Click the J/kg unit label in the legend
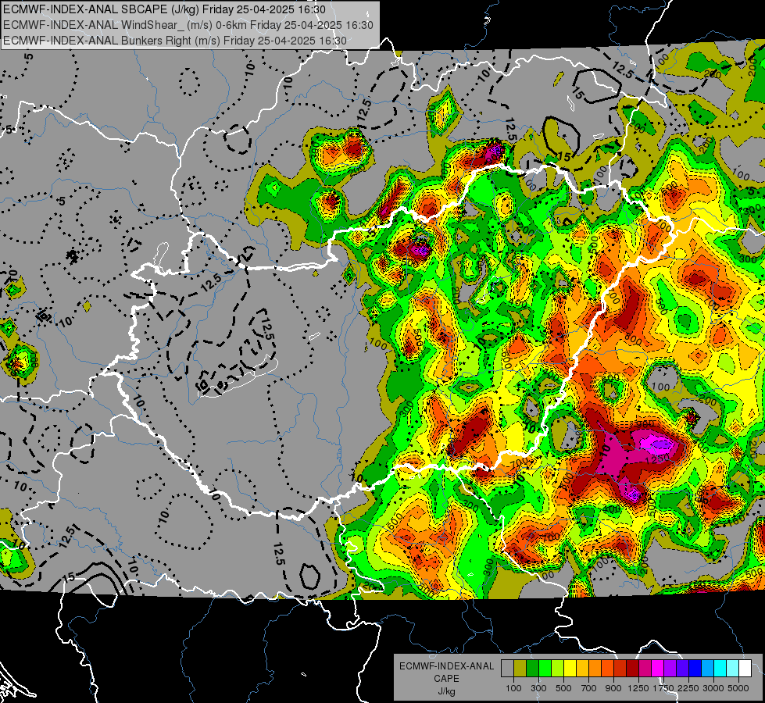The width and height of the screenshot is (765, 703). click(446, 691)
